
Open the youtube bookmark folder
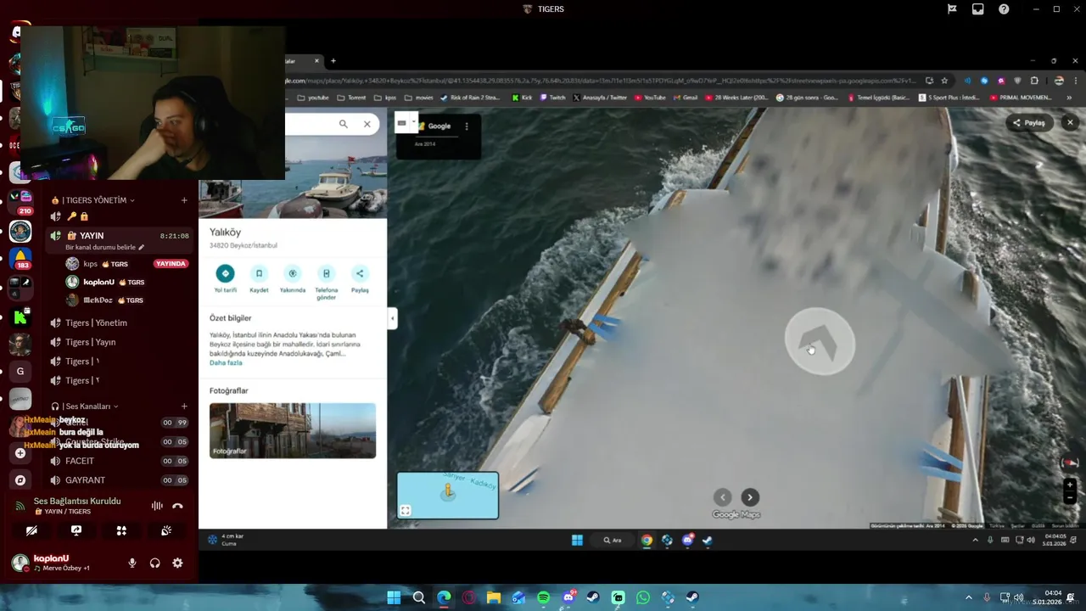click(313, 98)
